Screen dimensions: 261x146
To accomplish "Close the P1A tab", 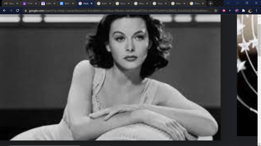I will [36, 4].
